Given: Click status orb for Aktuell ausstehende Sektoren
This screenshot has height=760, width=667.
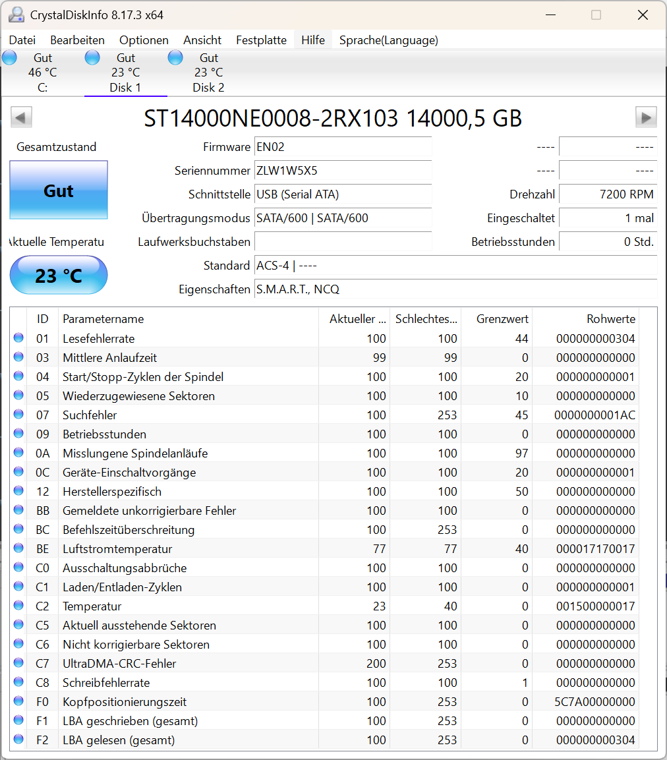Looking at the screenshot, I should pyautogui.click(x=18, y=624).
